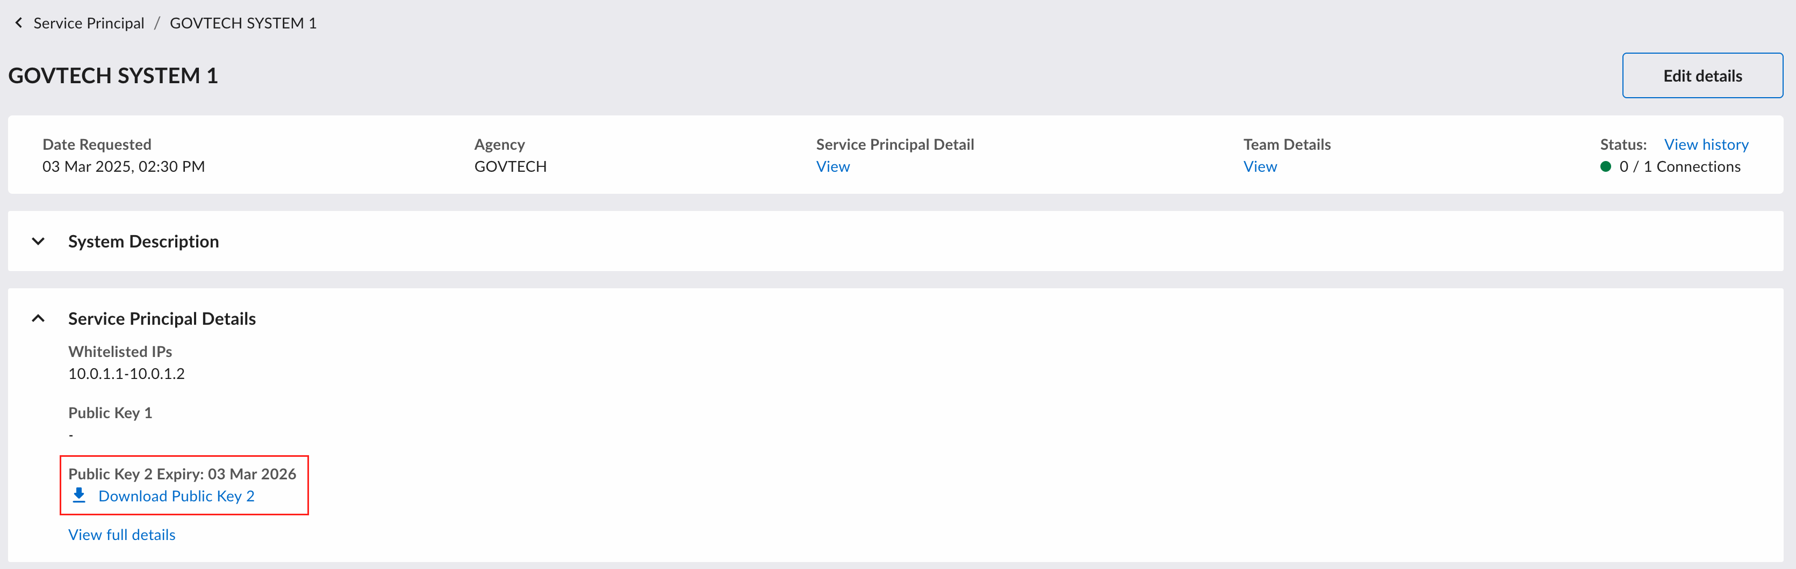Click the download icon for Public Key 2

pyautogui.click(x=79, y=495)
